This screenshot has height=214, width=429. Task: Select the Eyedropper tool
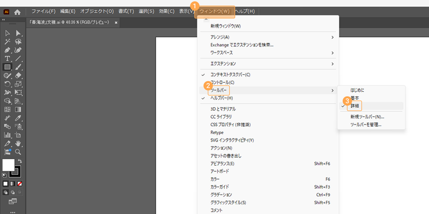pyautogui.click(x=18, y=118)
